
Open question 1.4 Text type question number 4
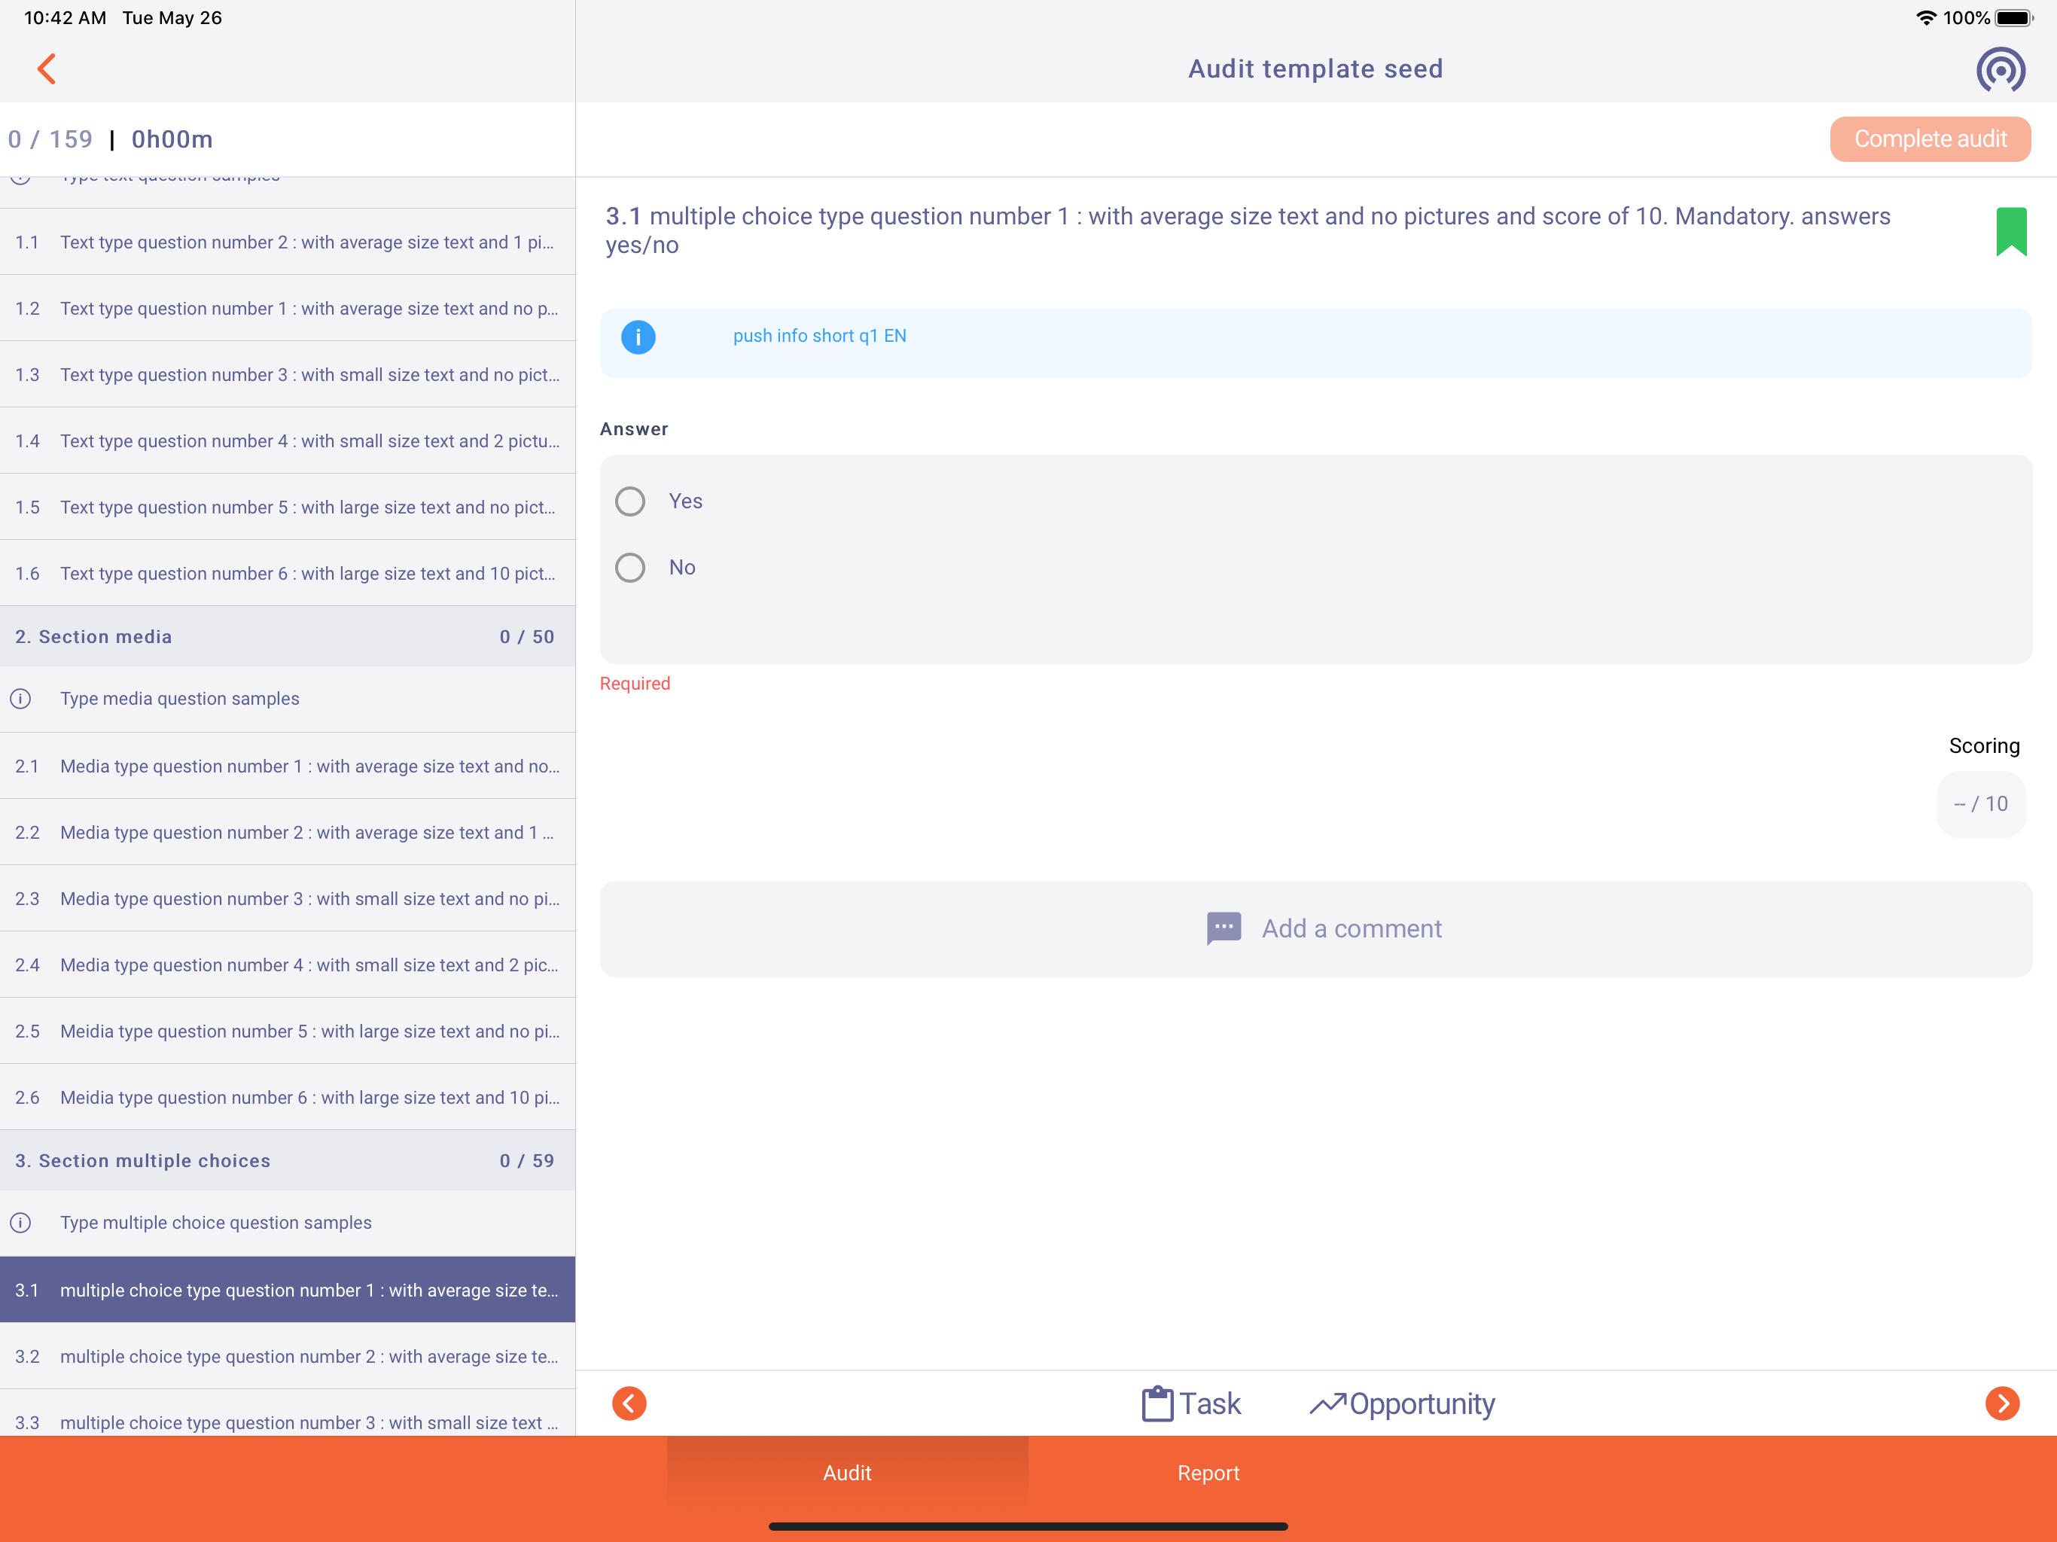click(x=288, y=440)
